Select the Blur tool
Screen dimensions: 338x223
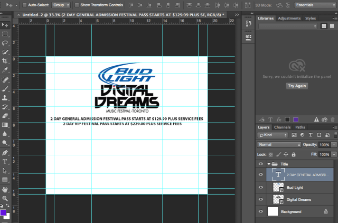coord(5,134)
